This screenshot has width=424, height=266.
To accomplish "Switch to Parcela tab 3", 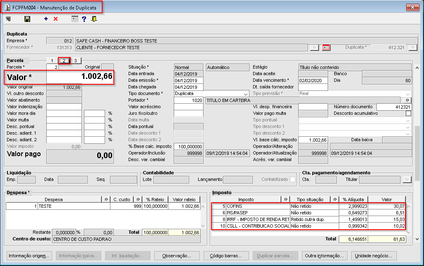I will pos(75,61).
